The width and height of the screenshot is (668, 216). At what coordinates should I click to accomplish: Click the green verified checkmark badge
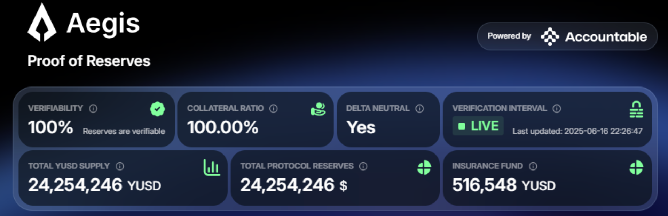point(157,109)
